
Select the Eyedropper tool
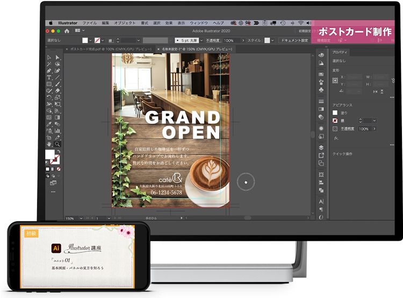tap(49, 124)
